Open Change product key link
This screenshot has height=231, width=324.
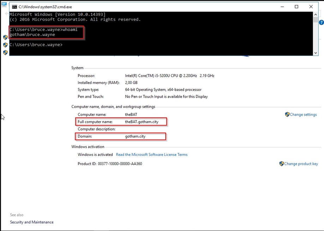(301, 164)
